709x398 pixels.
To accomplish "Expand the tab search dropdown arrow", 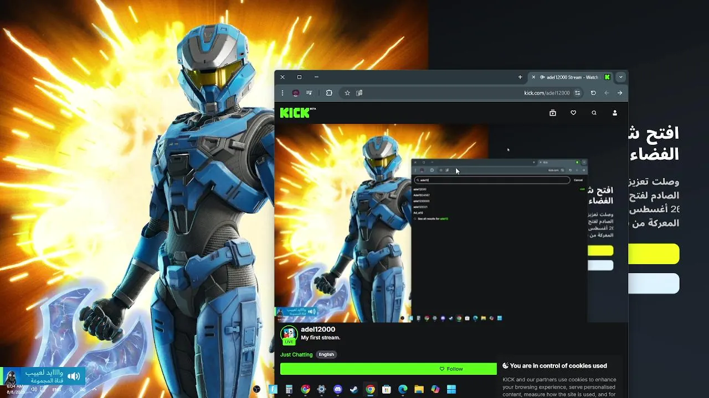I will [621, 77].
